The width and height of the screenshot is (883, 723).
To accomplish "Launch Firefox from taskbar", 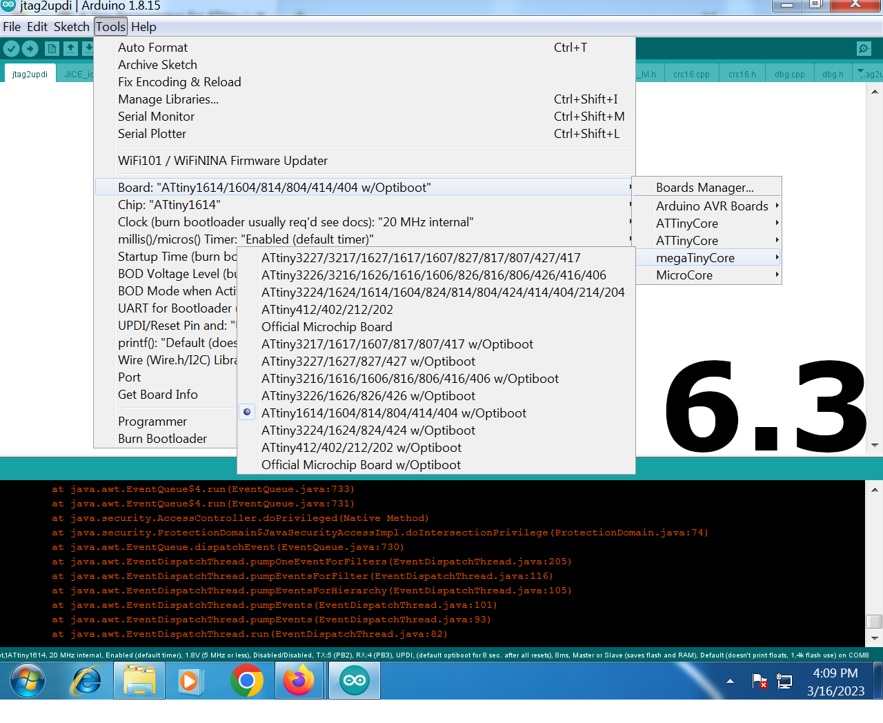I will [299, 682].
